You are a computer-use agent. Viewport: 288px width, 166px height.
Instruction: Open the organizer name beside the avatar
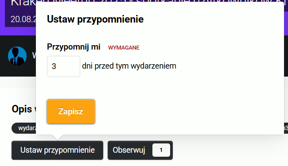(x=34, y=55)
